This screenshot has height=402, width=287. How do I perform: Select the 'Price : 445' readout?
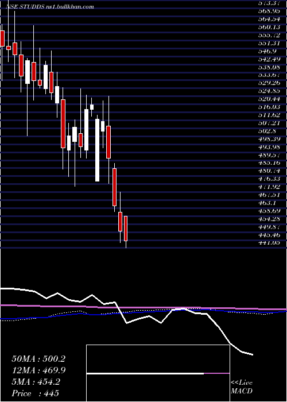(36, 393)
